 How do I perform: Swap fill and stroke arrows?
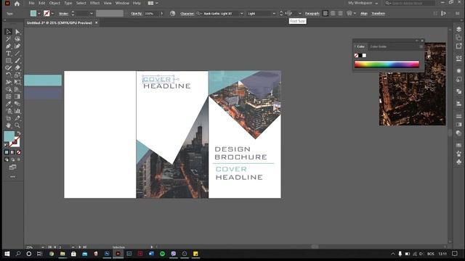18,133
